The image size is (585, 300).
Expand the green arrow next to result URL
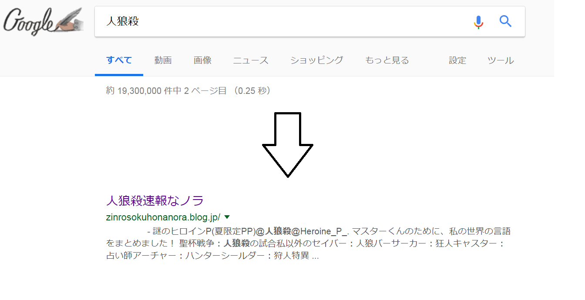coord(227,217)
